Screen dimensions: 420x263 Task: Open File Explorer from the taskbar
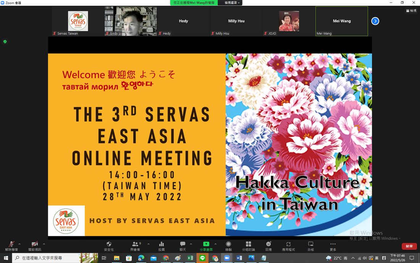[x=116, y=258]
